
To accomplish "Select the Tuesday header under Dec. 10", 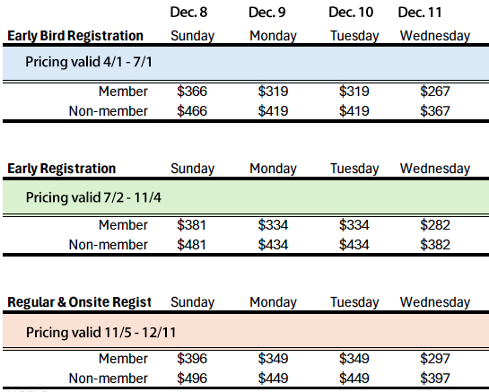I will (x=354, y=36).
